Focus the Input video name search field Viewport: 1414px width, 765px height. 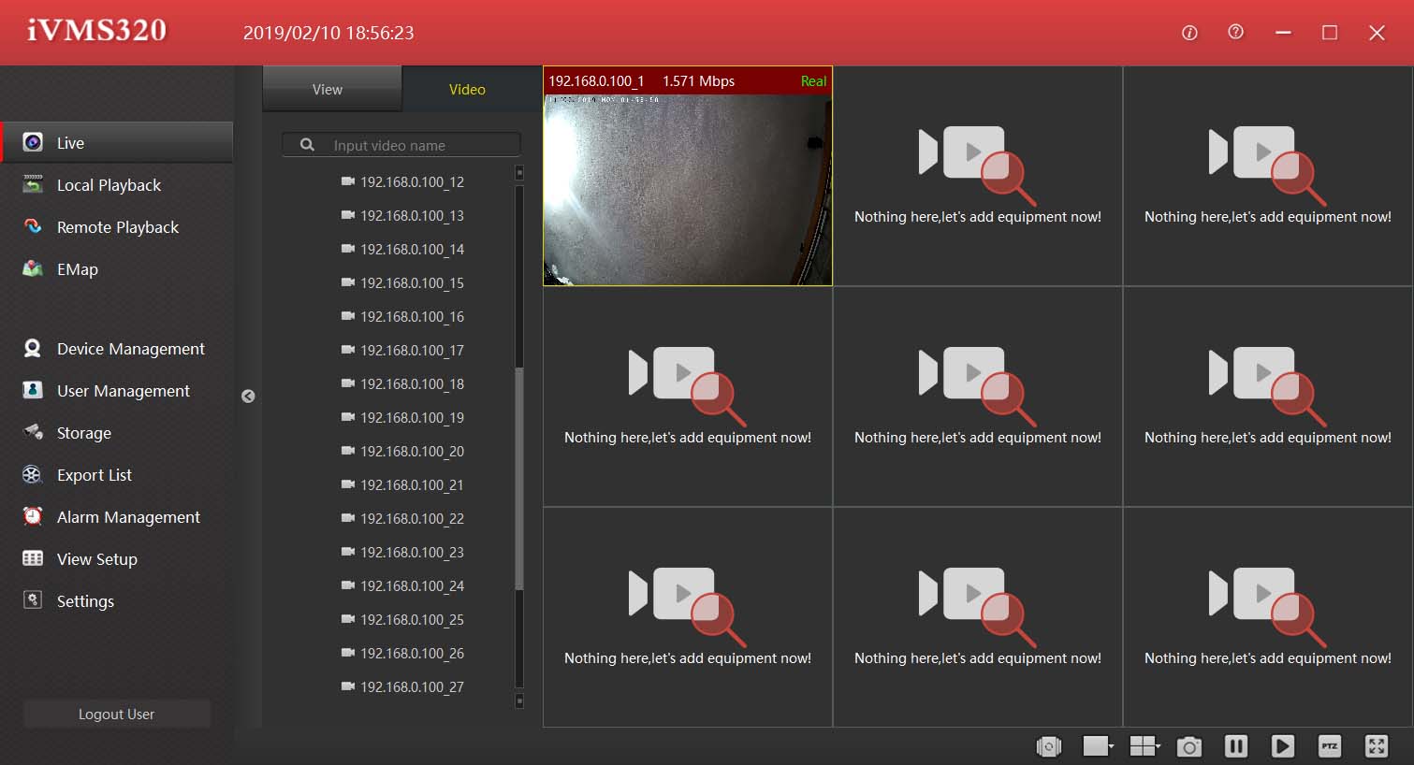(401, 145)
